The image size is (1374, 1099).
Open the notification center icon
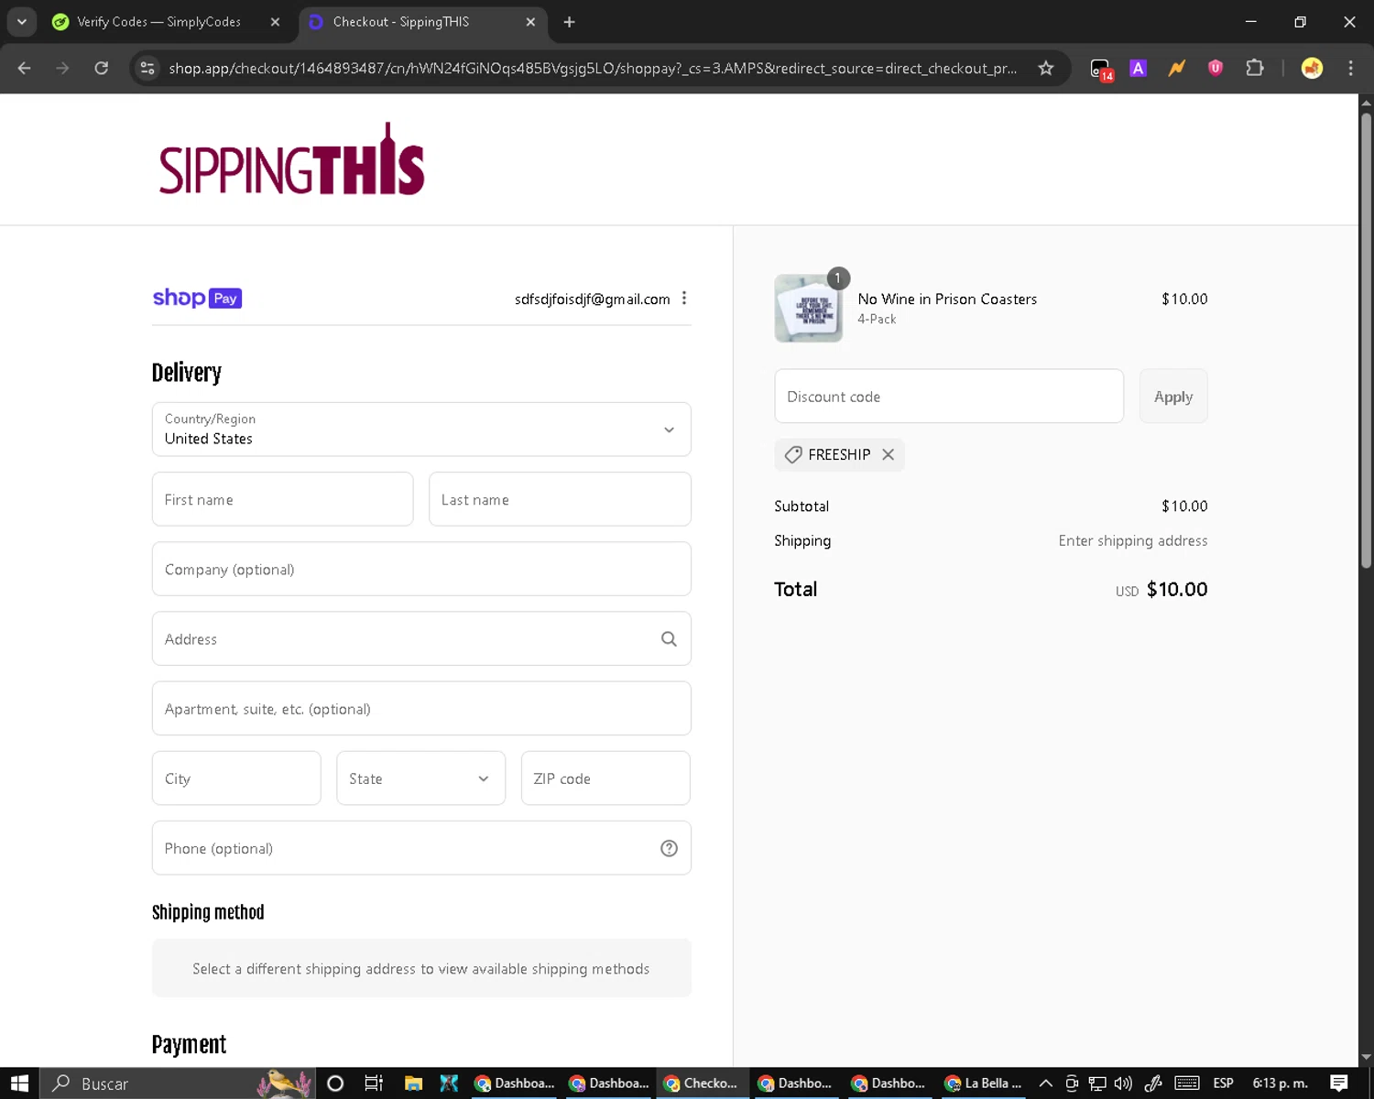coord(1339,1083)
